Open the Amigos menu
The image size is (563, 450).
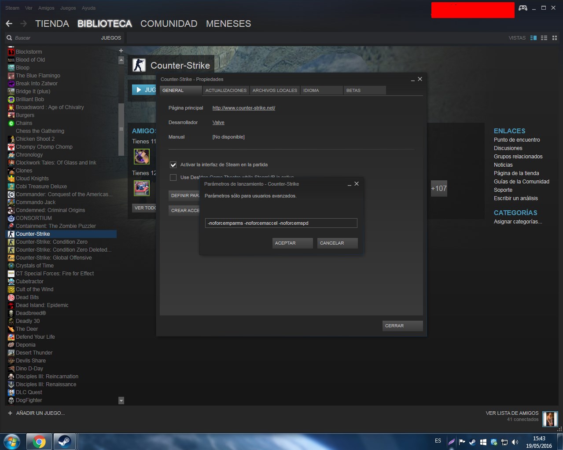(x=46, y=8)
